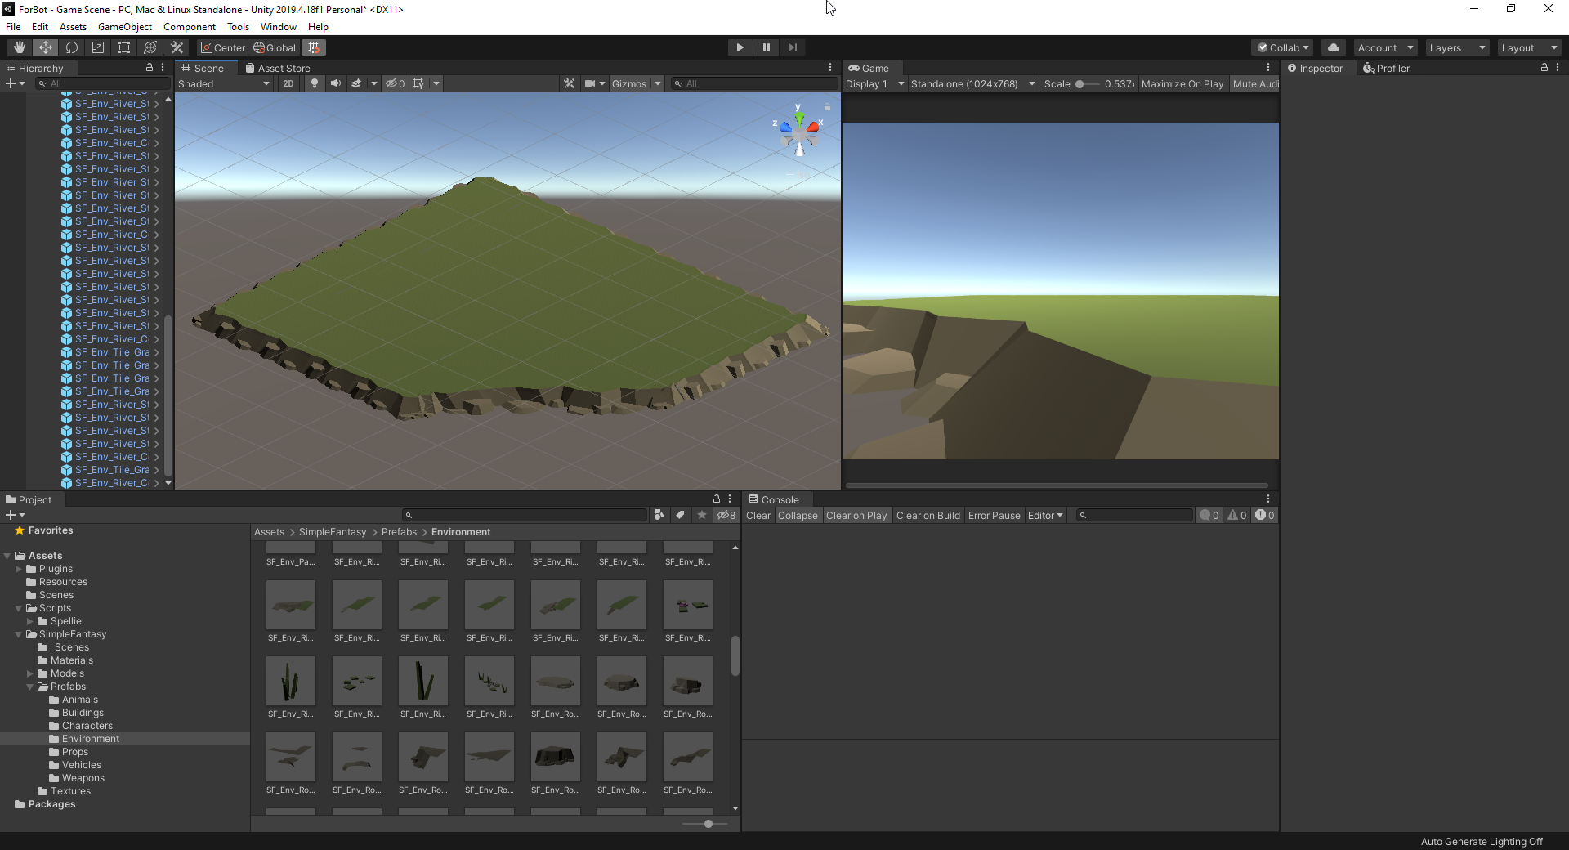Open the Layers dropdown
Screen dimensions: 1569x850
pos(1457,47)
